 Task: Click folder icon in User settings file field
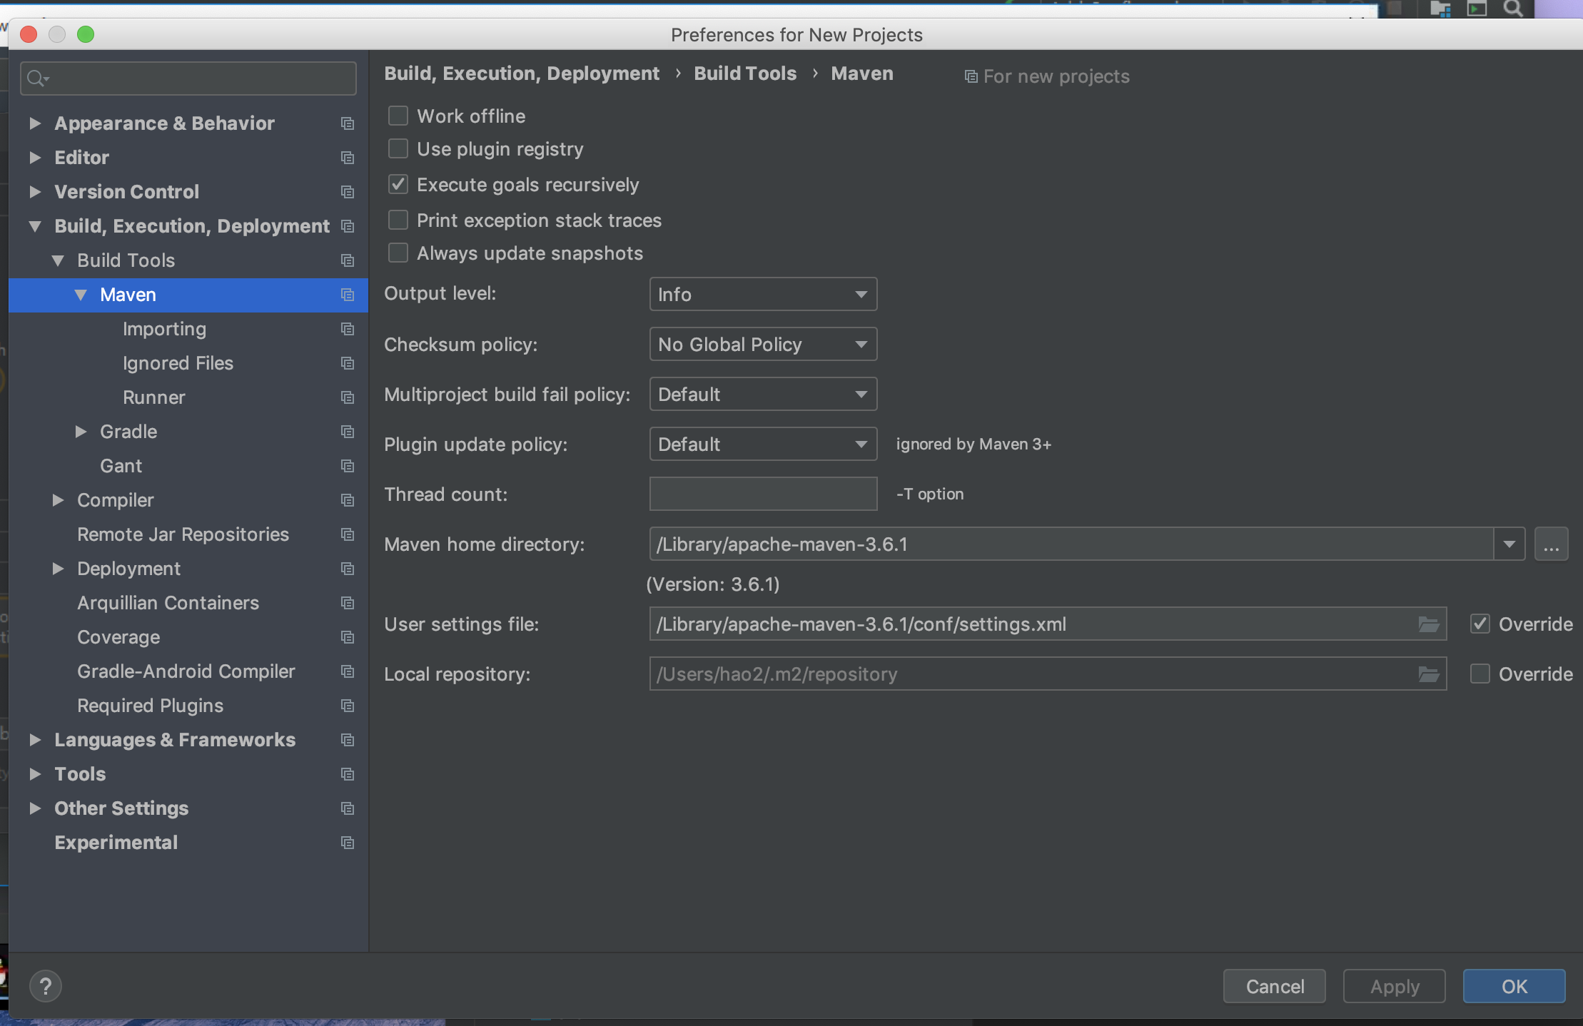click(1428, 624)
